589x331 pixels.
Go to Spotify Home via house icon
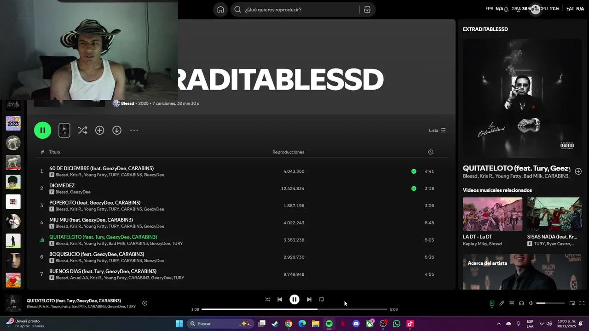click(x=220, y=10)
